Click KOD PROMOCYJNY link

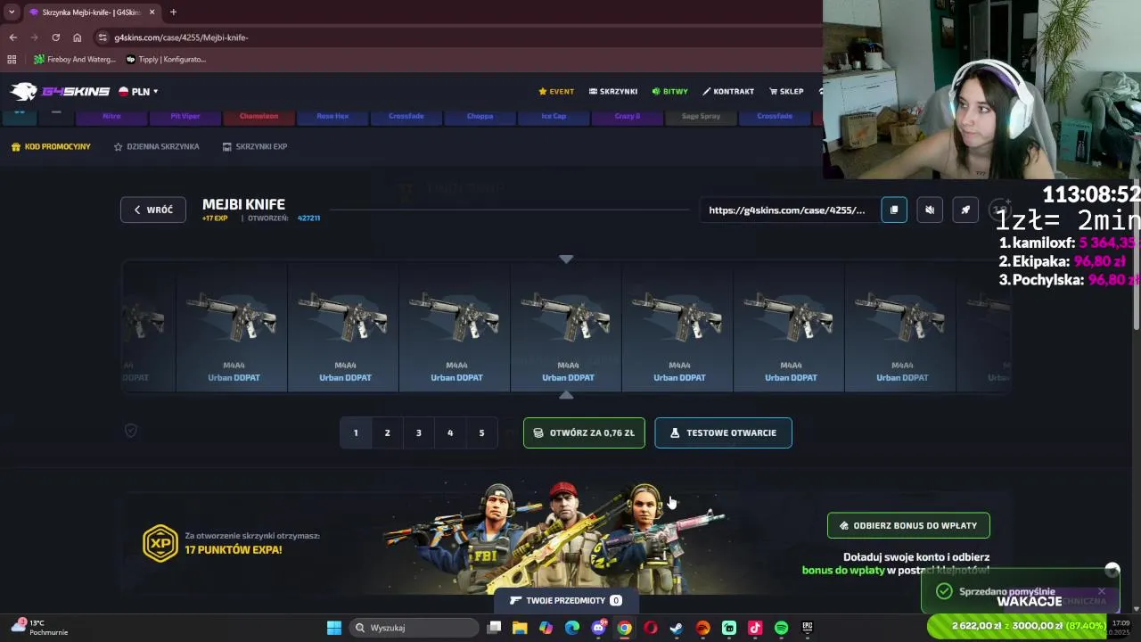click(51, 146)
